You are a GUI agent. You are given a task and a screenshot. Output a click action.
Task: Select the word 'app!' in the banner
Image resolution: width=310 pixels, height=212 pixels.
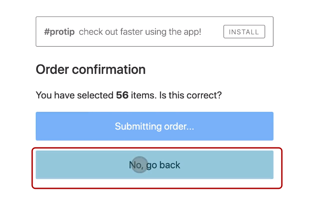click(192, 32)
